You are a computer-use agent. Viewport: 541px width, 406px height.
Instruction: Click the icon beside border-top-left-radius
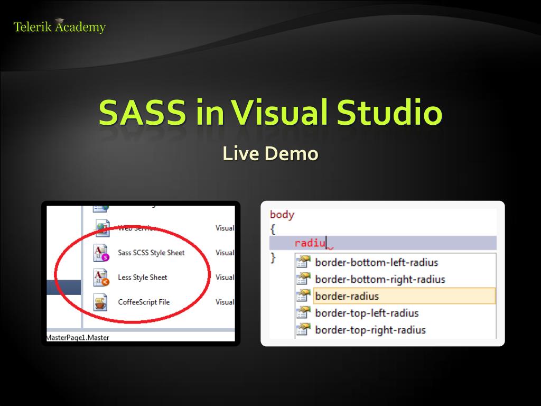click(303, 312)
